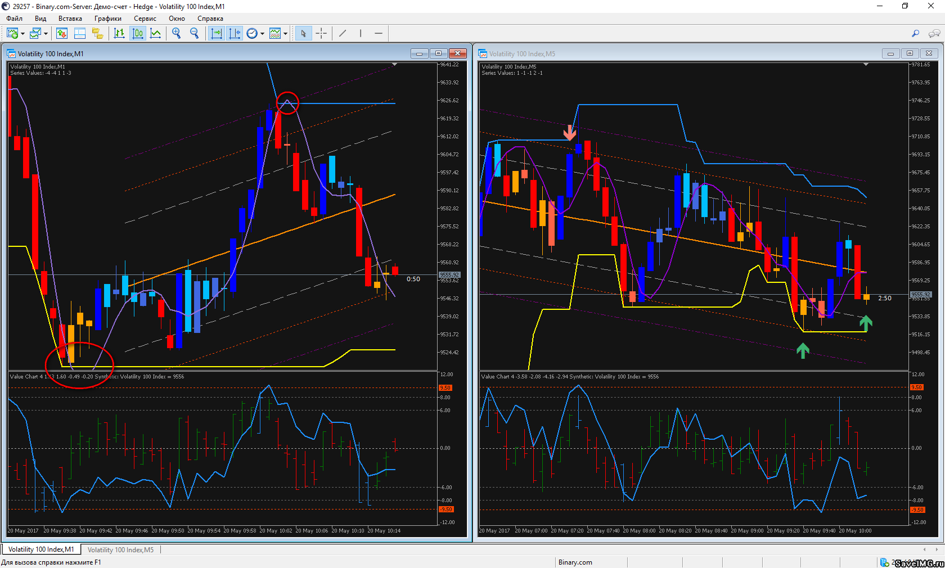Screen dimensions: 945x568
Task: Click the New Chart toolbar icon
Action: (x=12, y=34)
